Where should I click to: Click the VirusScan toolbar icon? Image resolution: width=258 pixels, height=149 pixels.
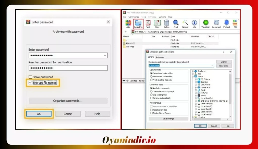206,23
